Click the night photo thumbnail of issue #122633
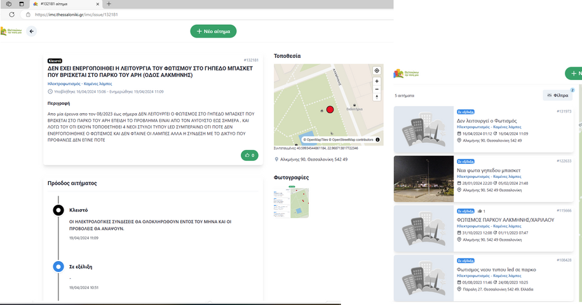This screenshot has width=582, height=305. (x=424, y=179)
